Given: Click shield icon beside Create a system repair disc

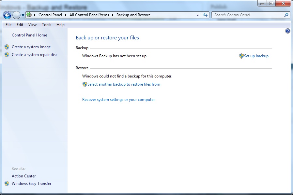Looking at the screenshot, I should (7, 55).
